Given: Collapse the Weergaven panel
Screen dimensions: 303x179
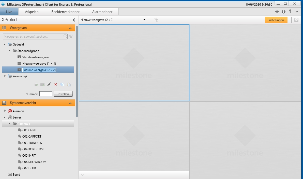Looking at the screenshot, I should tap(70, 28).
